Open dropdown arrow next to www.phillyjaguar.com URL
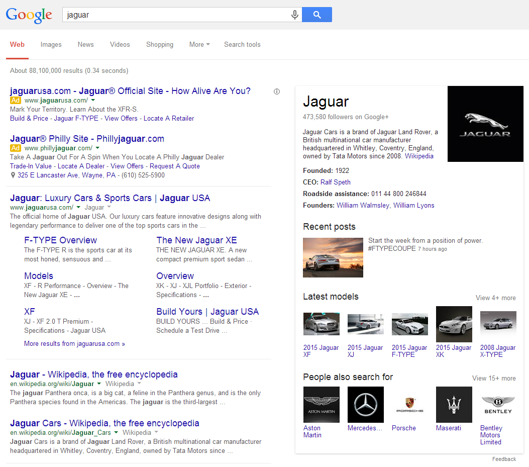 (97, 148)
